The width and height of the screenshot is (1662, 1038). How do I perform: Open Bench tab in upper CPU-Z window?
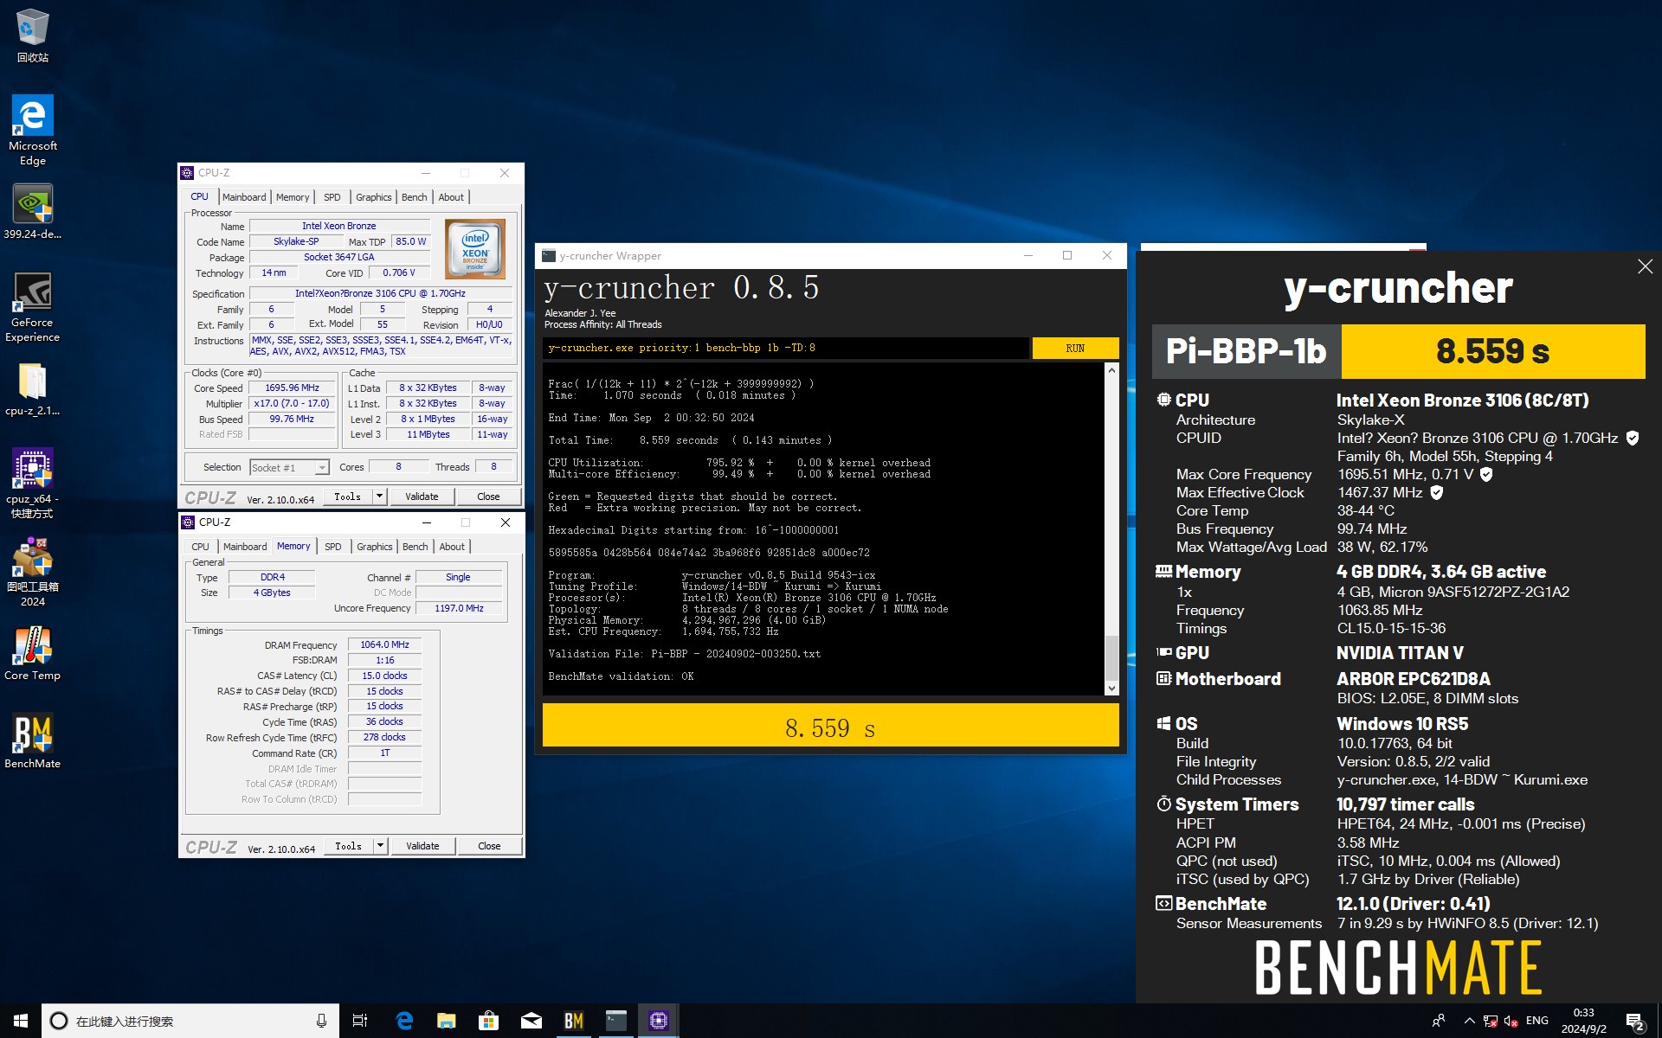click(x=415, y=197)
